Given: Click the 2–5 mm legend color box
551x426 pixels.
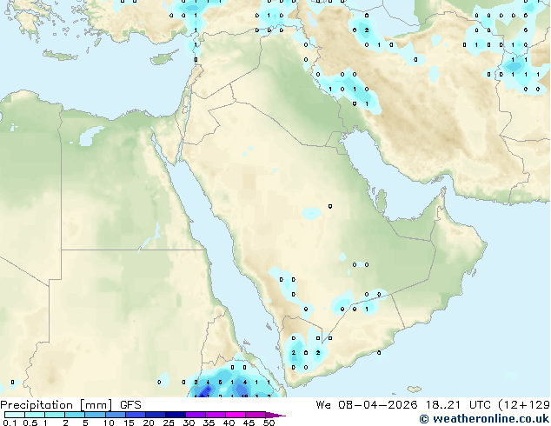Looking at the screenshot, I should click(x=75, y=415).
